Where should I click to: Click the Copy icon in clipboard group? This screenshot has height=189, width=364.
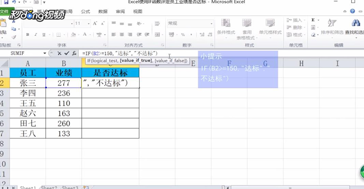(13, 29)
